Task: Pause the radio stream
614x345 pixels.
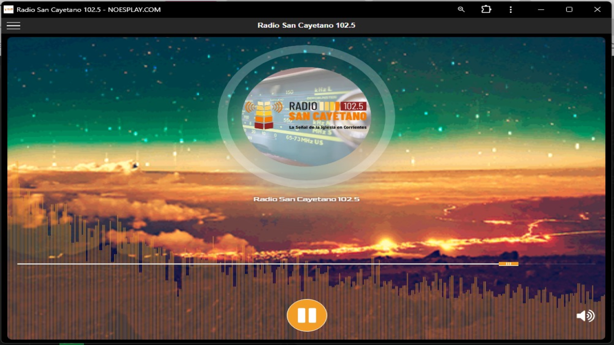Action: [x=307, y=315]
